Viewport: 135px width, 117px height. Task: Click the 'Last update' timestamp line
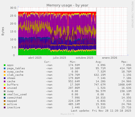(101, 111)
